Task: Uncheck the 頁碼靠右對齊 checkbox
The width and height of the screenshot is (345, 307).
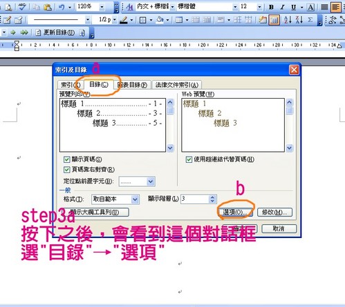Action: tap(66, 170)
